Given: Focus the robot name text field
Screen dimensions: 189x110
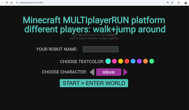Looking at the screenshot, I should (101, 49).
